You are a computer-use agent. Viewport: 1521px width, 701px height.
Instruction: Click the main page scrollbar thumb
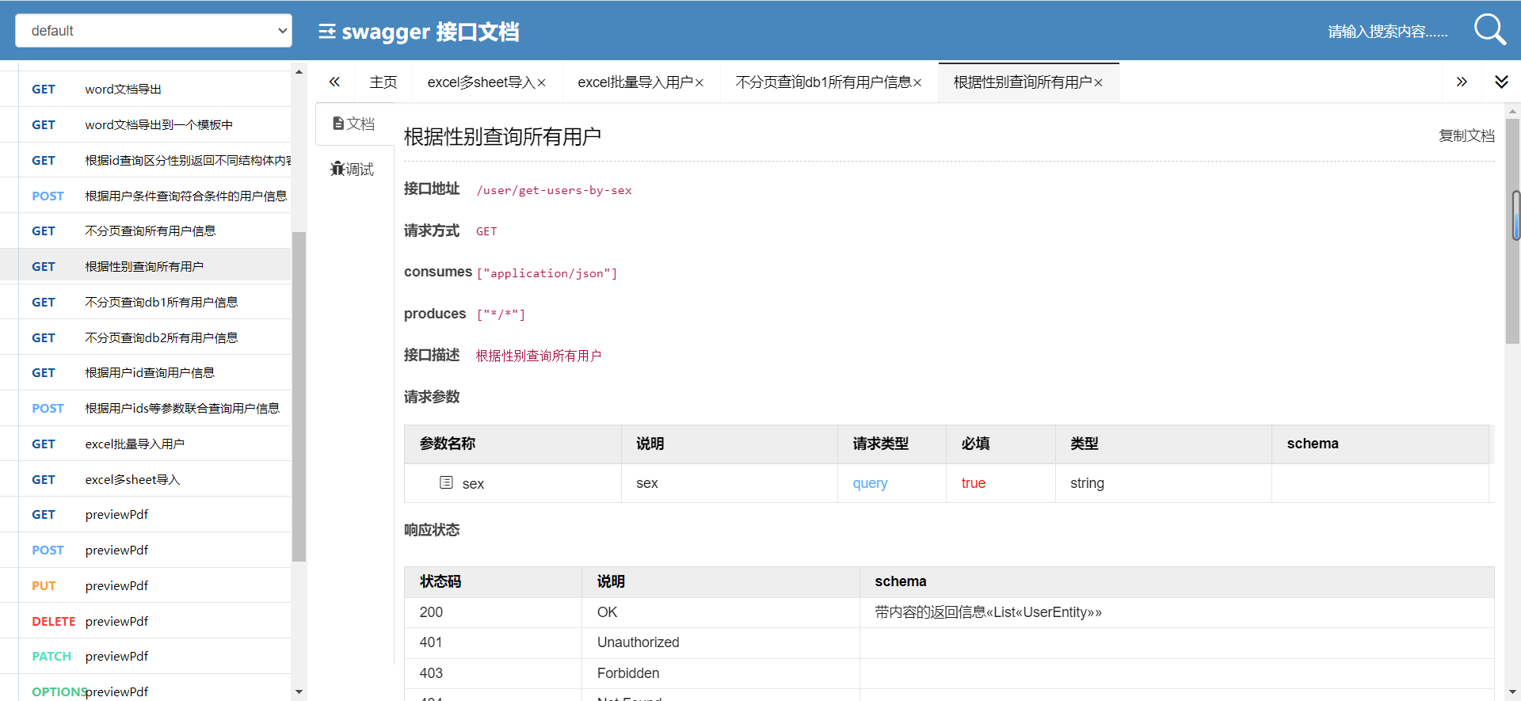[1512, 231]
